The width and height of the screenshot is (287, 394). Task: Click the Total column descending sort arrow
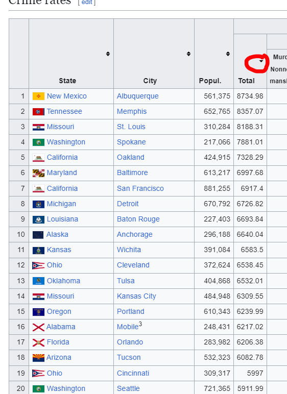(x=261, y=61)
